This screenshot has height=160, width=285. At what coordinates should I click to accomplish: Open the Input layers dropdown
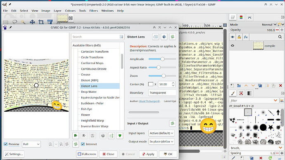pyautogui.click(x=161, y=133)
